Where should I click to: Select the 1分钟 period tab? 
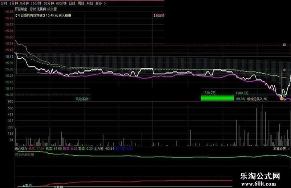[x=14, y=3]
